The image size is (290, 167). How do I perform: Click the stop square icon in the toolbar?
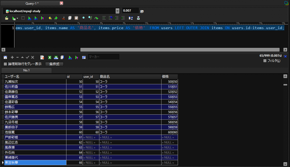(x=23, y=18)
